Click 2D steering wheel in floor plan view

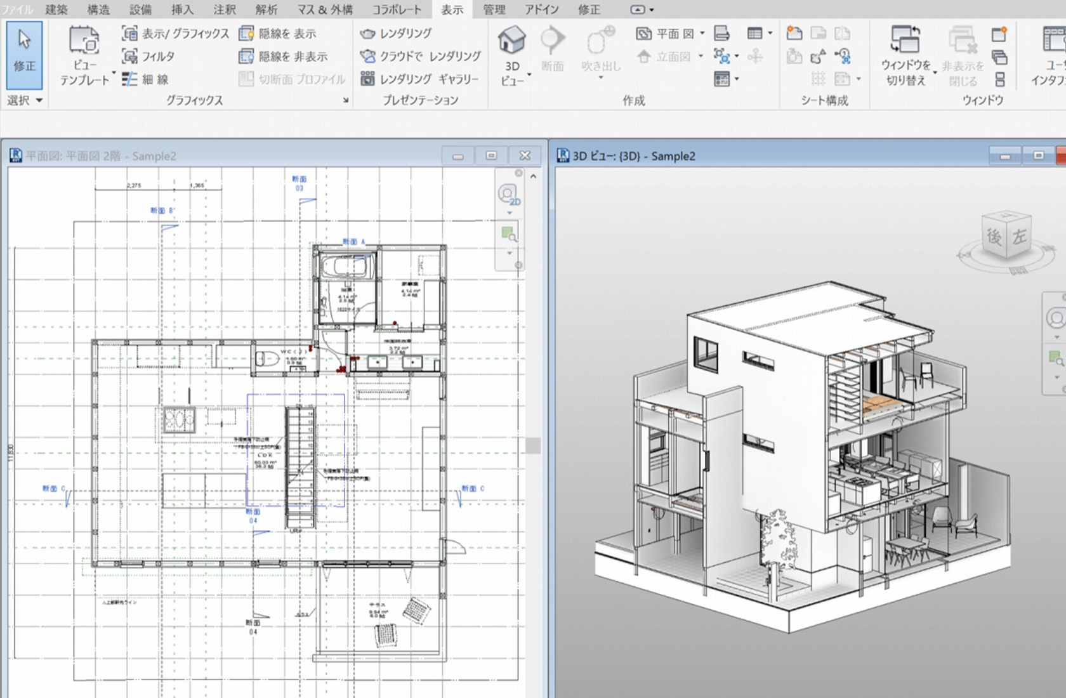click(x=508, y=194)
